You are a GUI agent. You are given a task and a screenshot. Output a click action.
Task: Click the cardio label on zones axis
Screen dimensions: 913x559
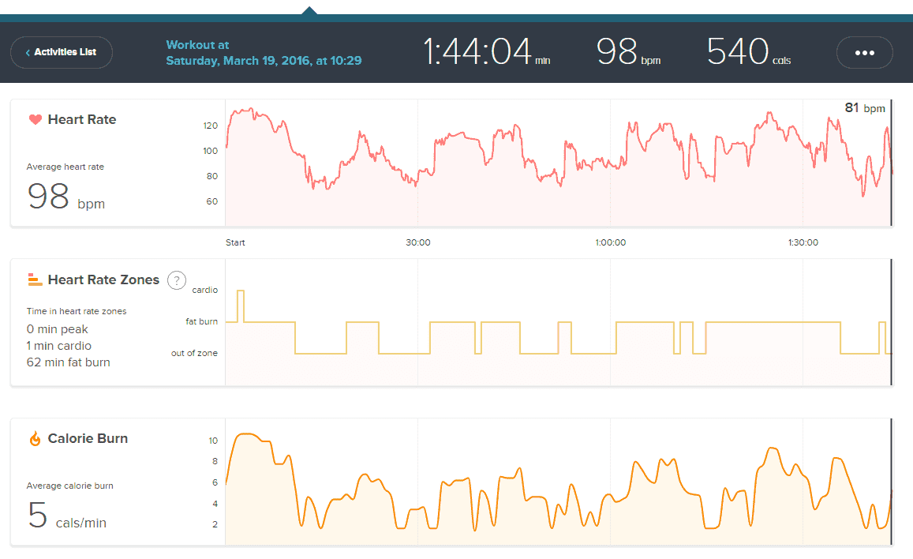pos(204,290)
